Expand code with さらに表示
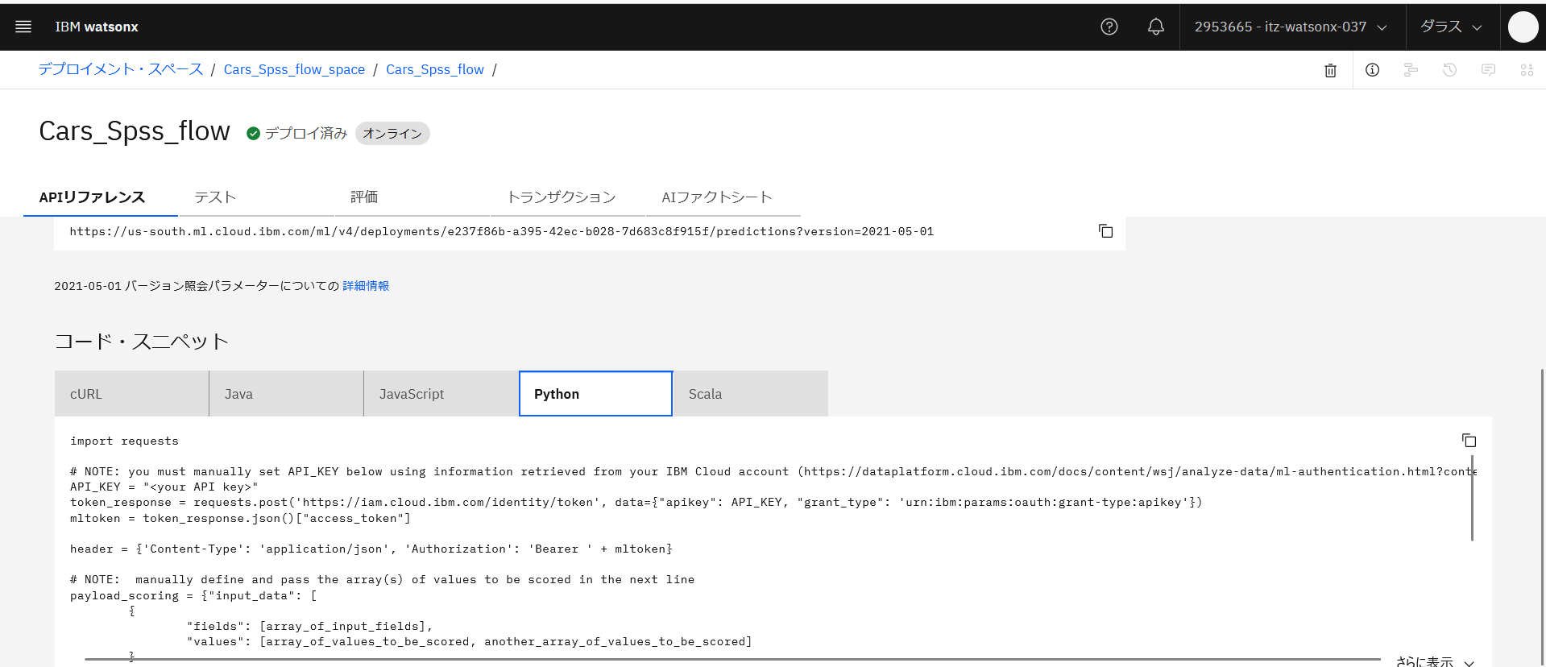 1435,661
